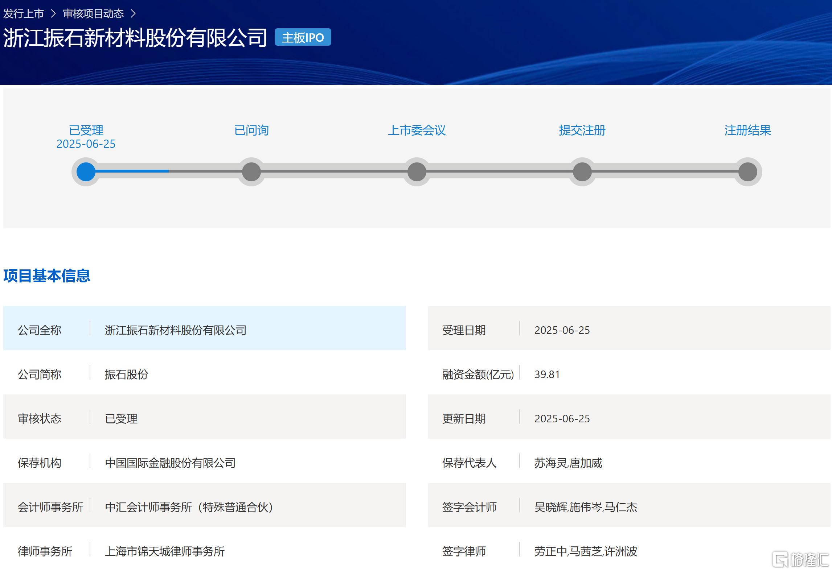Select the 上市委会议 timeline node
832x571 pixels.
(x=417, y=171)
